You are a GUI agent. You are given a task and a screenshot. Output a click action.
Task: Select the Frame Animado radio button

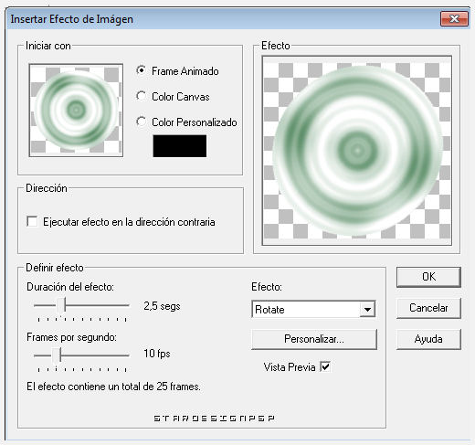[x=141, y=70]
